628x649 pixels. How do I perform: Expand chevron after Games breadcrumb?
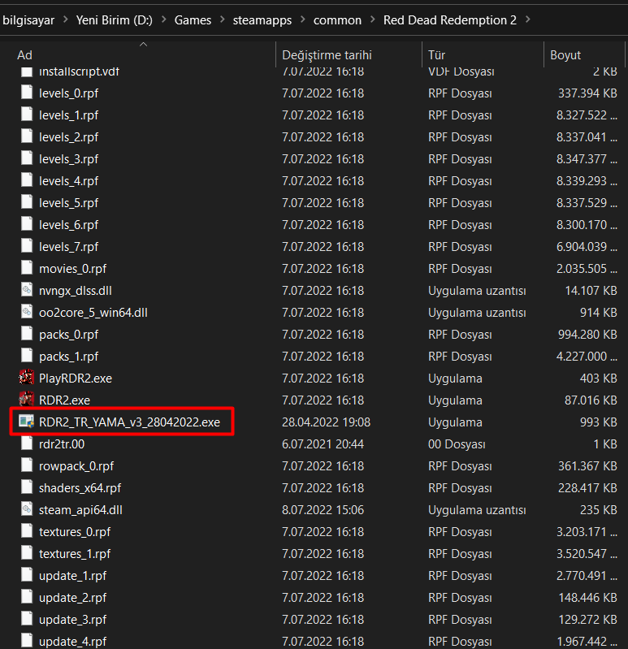point(223,19)
